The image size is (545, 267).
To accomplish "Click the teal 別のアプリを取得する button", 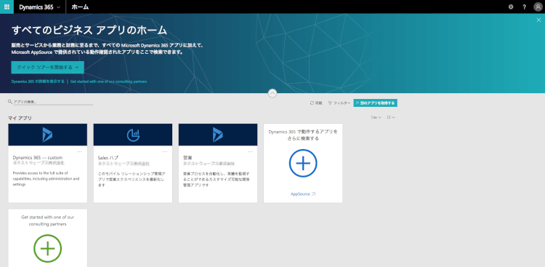I will (376, 103).
